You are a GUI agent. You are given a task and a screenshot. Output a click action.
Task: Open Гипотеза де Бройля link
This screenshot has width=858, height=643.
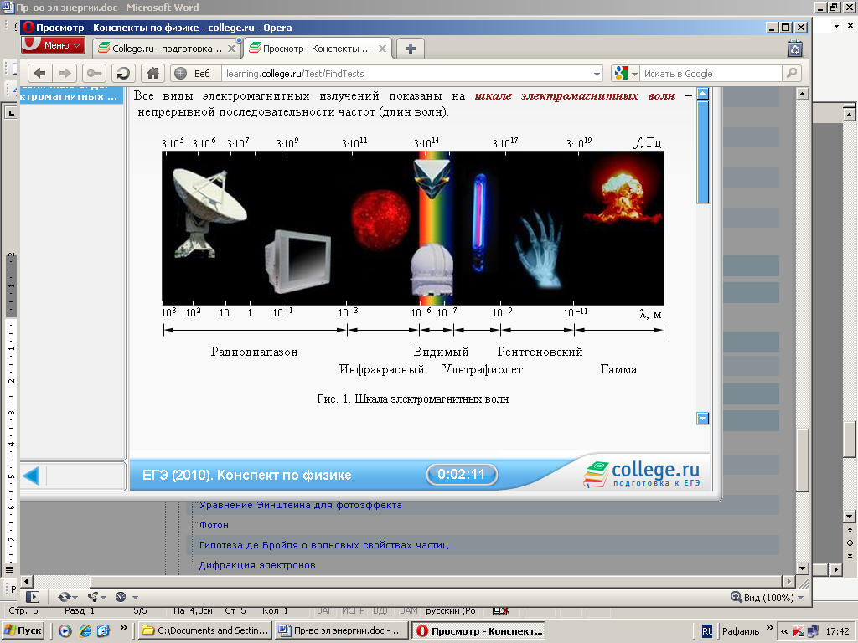tap(324, 545)
